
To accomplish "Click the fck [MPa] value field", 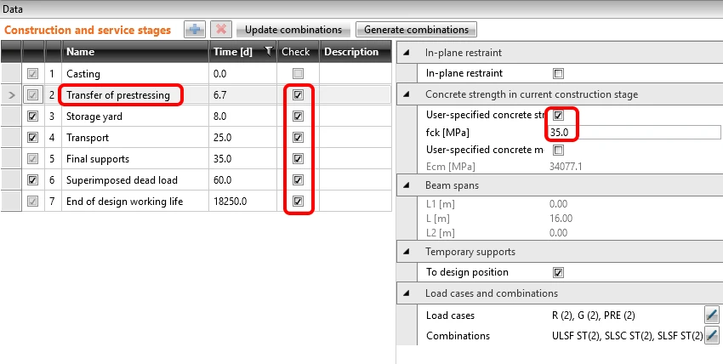I will [x=634, y=133].
